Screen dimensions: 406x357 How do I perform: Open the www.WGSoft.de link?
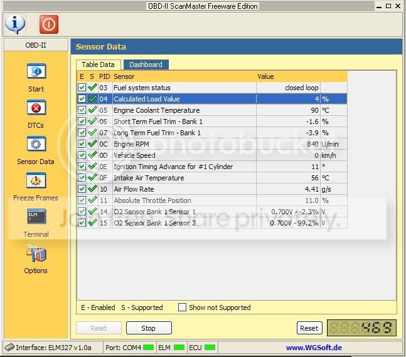pos(314,348)
